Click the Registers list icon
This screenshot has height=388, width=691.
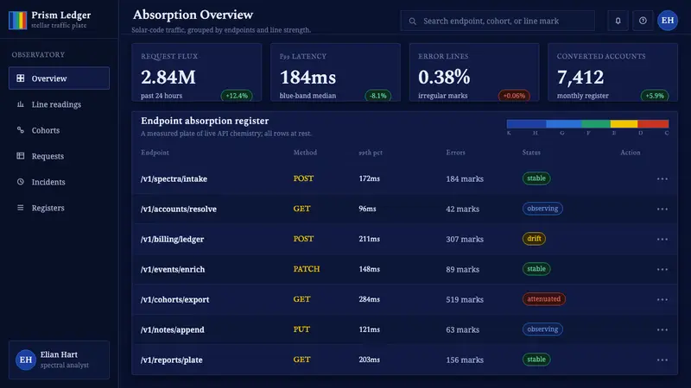pos(20,208)
